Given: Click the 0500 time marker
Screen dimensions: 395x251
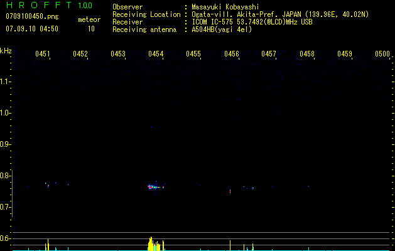Looking at the screenshot, I should click(x=382, y=54).
